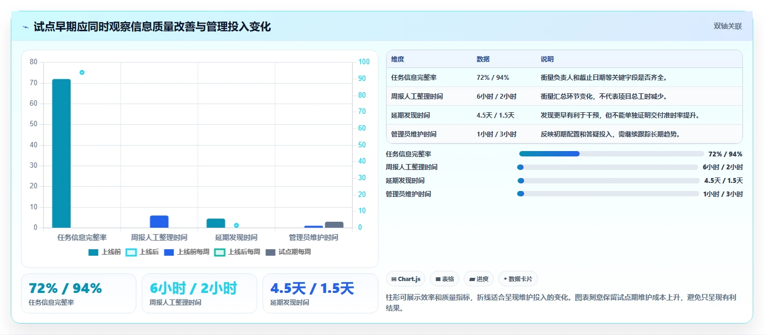Click table value 1小时 / 3小时
764x335 pixels.
coord(497,134)
